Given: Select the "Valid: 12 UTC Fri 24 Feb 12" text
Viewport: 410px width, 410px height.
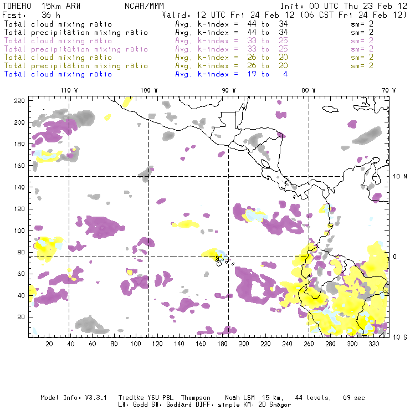Looking at the screenshot, I should (228, 15).
